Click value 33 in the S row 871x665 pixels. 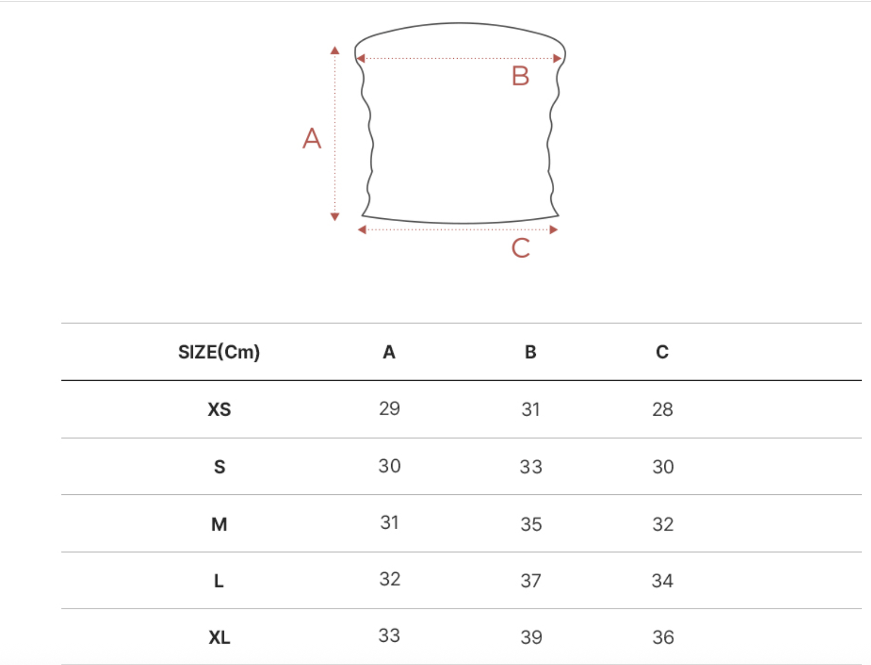coord(531,467)
